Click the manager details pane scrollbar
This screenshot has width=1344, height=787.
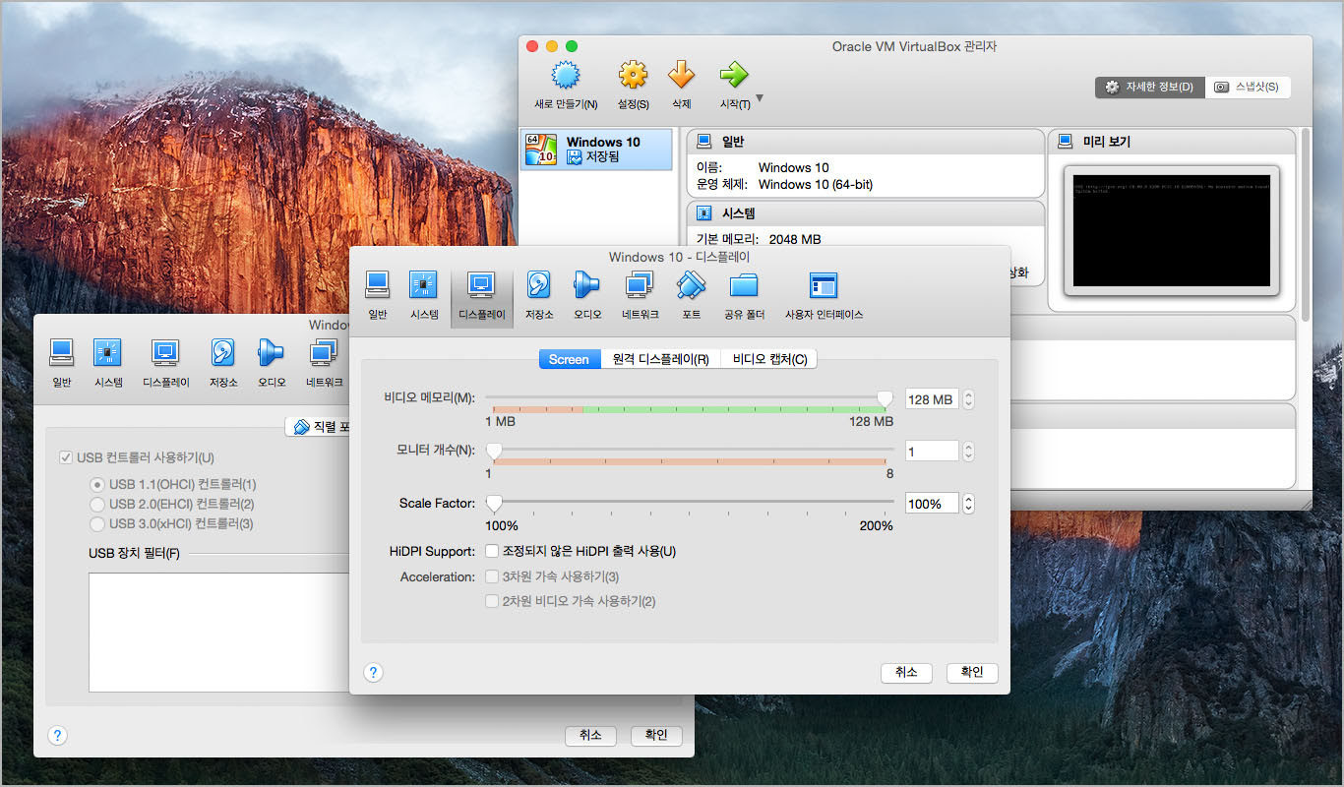1306,223
